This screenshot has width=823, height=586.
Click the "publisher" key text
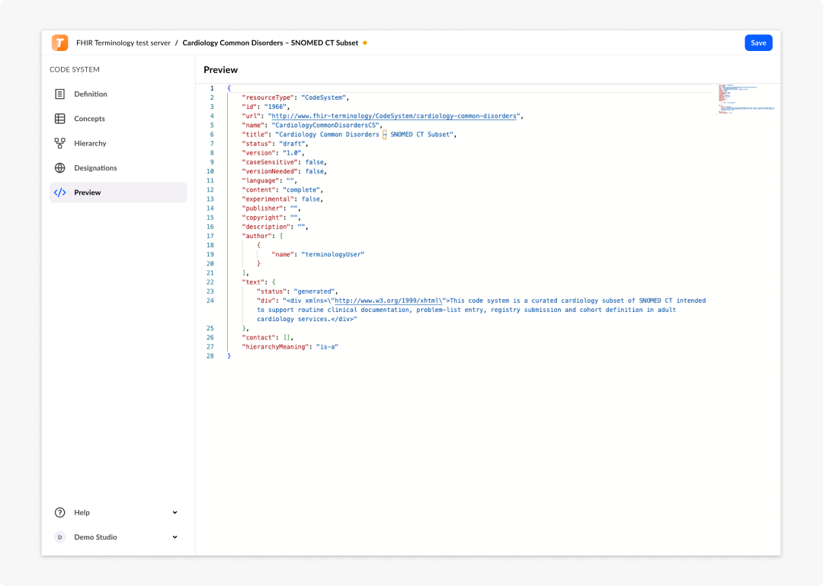click(262, 209)
